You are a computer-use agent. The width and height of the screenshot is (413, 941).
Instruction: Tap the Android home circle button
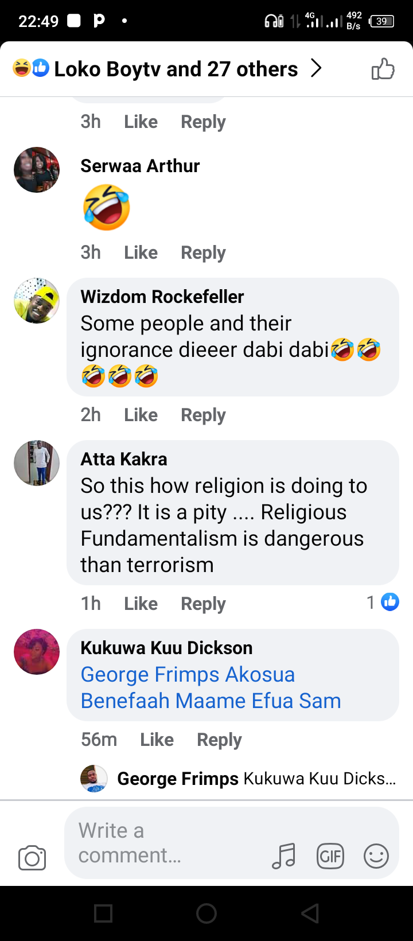click(x=206, y=913)
